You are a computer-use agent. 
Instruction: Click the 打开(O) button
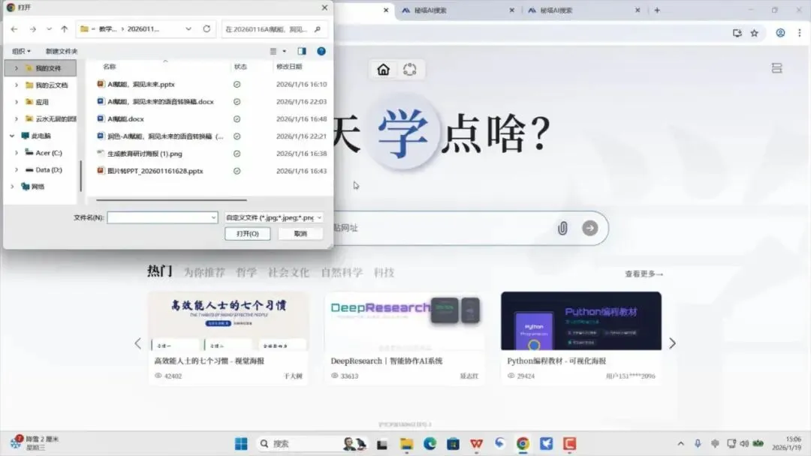click(248, 234)
